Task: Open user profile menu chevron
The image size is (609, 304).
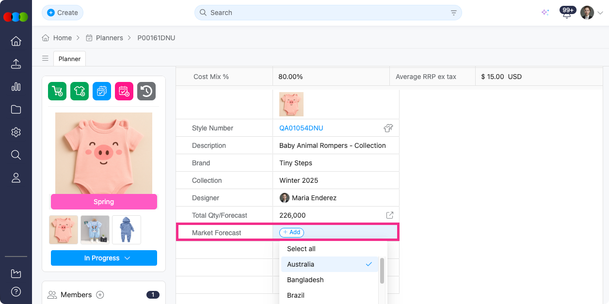Action: click(600, 13)
